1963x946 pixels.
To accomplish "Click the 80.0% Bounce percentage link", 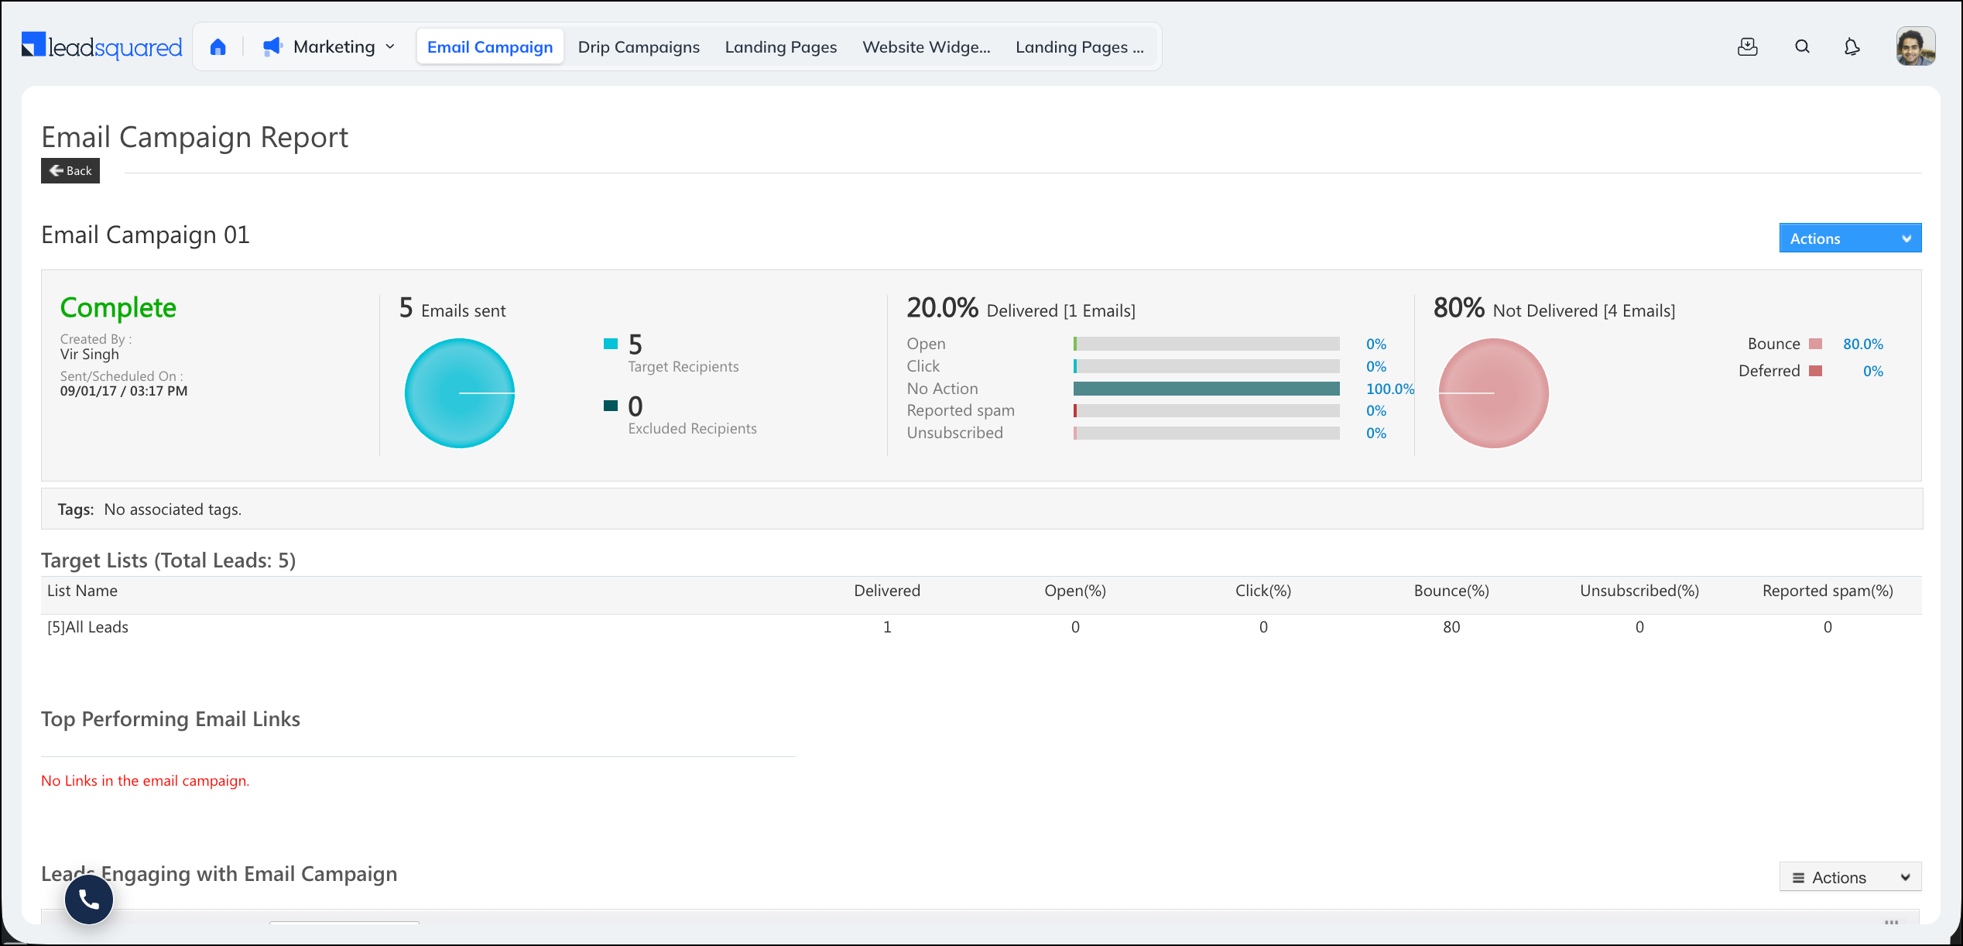I will [x=1863, y=344].
